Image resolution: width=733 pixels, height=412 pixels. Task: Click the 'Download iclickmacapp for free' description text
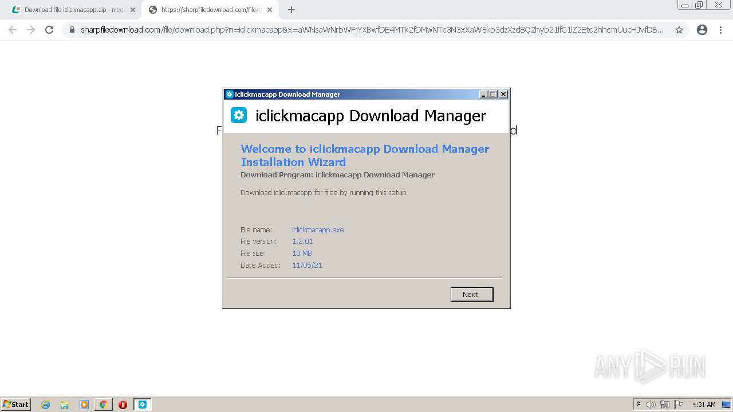323,193
